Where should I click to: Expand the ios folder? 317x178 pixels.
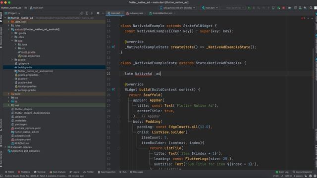tap(8, 98)
